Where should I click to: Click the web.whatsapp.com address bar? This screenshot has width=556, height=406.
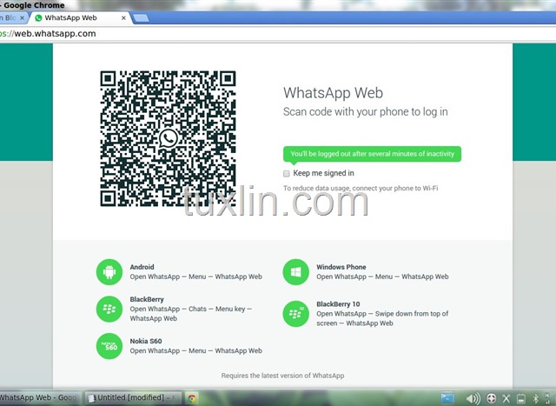coord(278,34)
